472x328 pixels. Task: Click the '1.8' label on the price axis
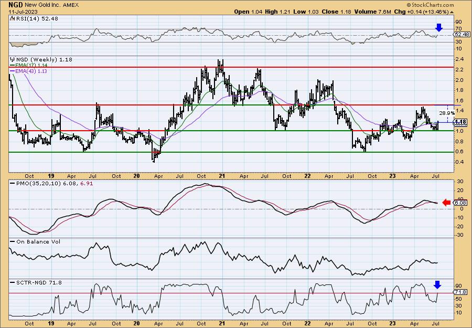point(459,90)
